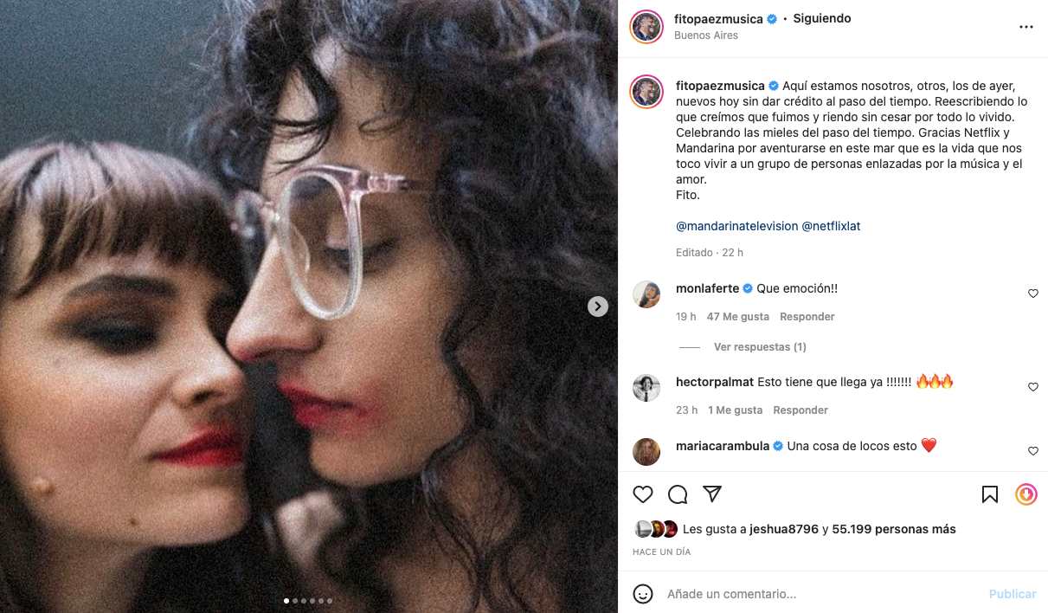Advance carousel using the next arrow
This screenshot has width=1048, height=613.
pyautogui.click(x=598, y=306)
